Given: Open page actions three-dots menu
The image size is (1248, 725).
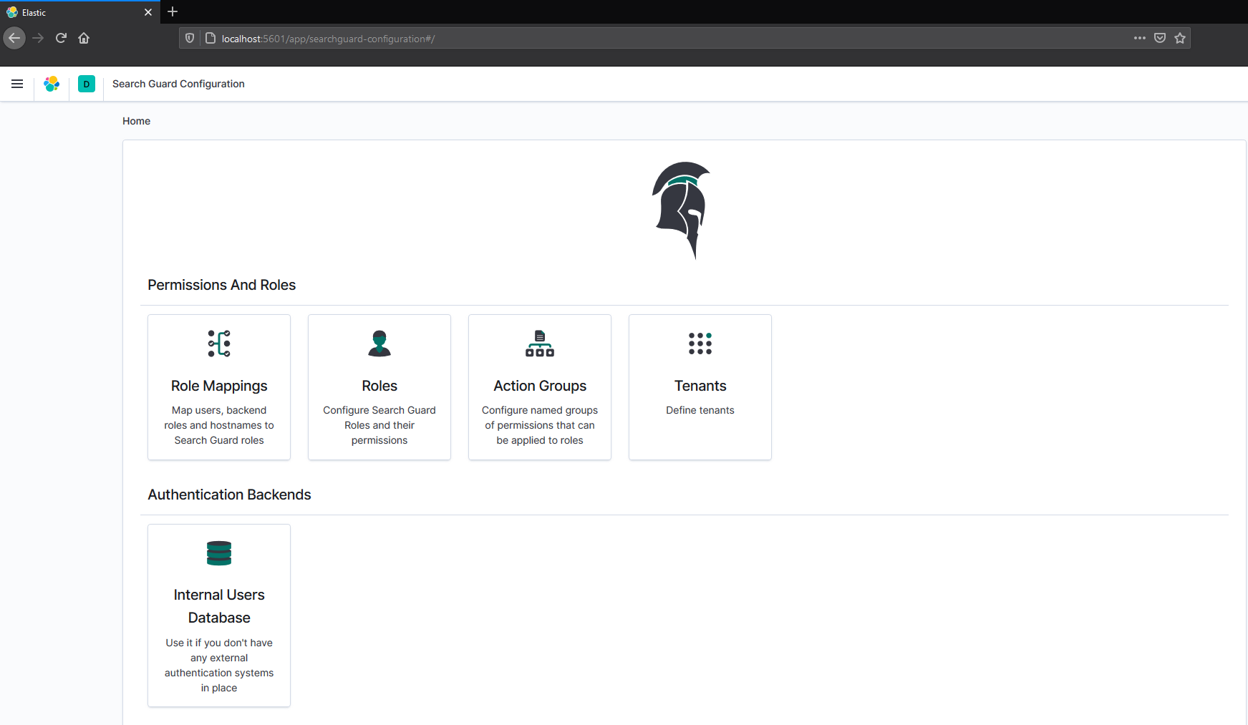Looking at the screenshot, I should 1140,38.
